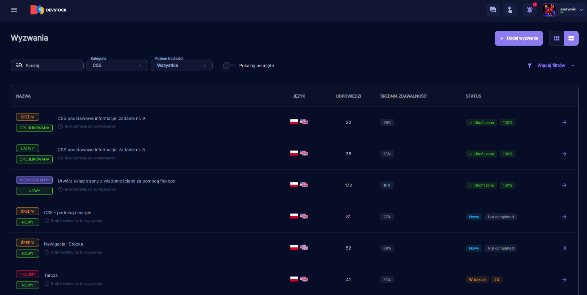Image resolution: width=587 pixels, height=295 pixels.
Task: Click the UK flag for padding i margin
Action: (x=304, y=216)
